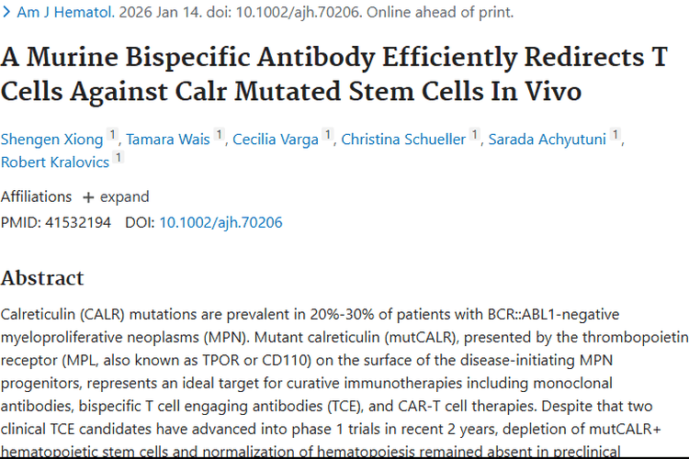
Task: Click affiliation superscript after Cecilia Varga
Action: pyautogui.click(x=327, y=135)
